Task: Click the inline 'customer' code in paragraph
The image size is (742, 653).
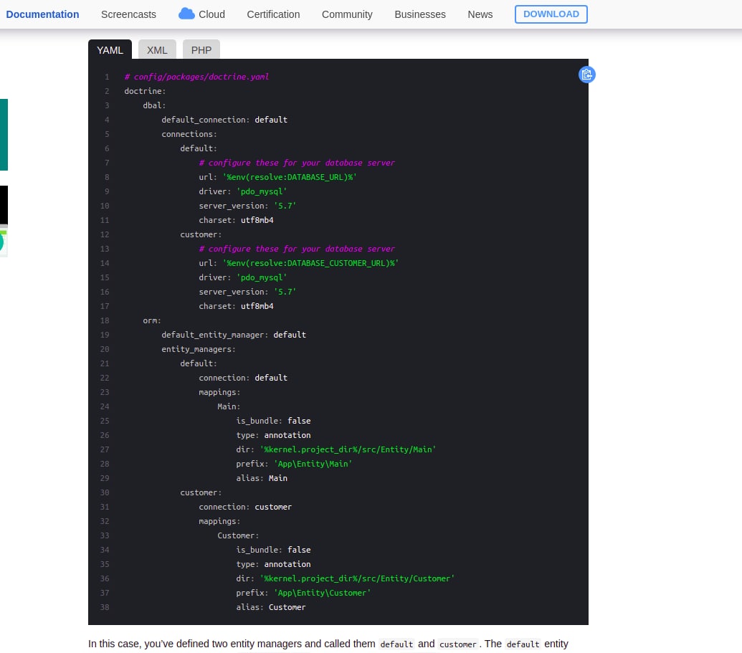Action: tap(457, 644)
